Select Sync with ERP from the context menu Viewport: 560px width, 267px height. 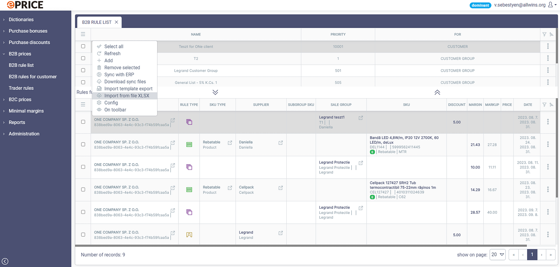click(x=119, y=74)
